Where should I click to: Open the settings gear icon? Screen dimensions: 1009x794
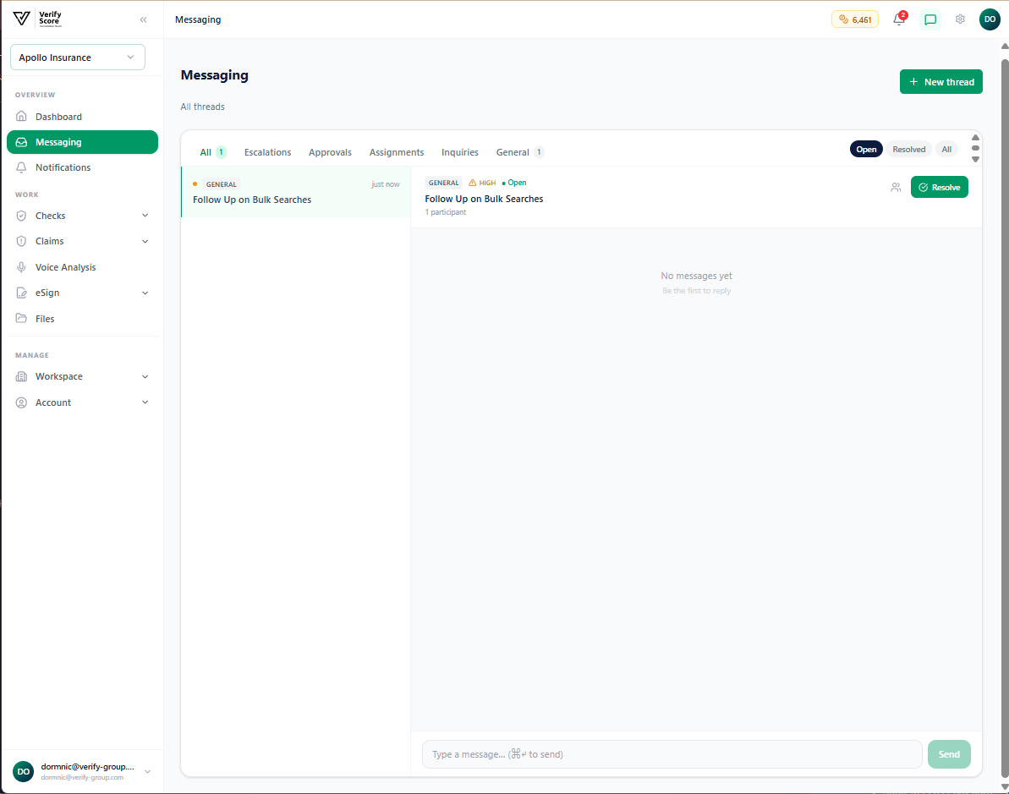(x=959, y=19)
